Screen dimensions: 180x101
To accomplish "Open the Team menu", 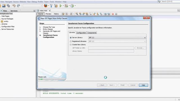I will coord(46,2).
